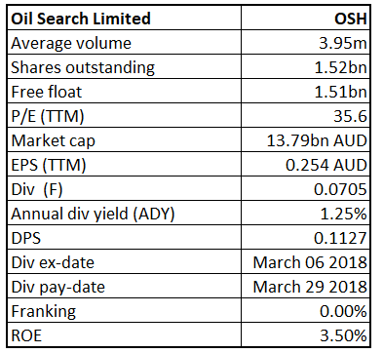Select the Oil Search Limited header cell

pos(124,18)
